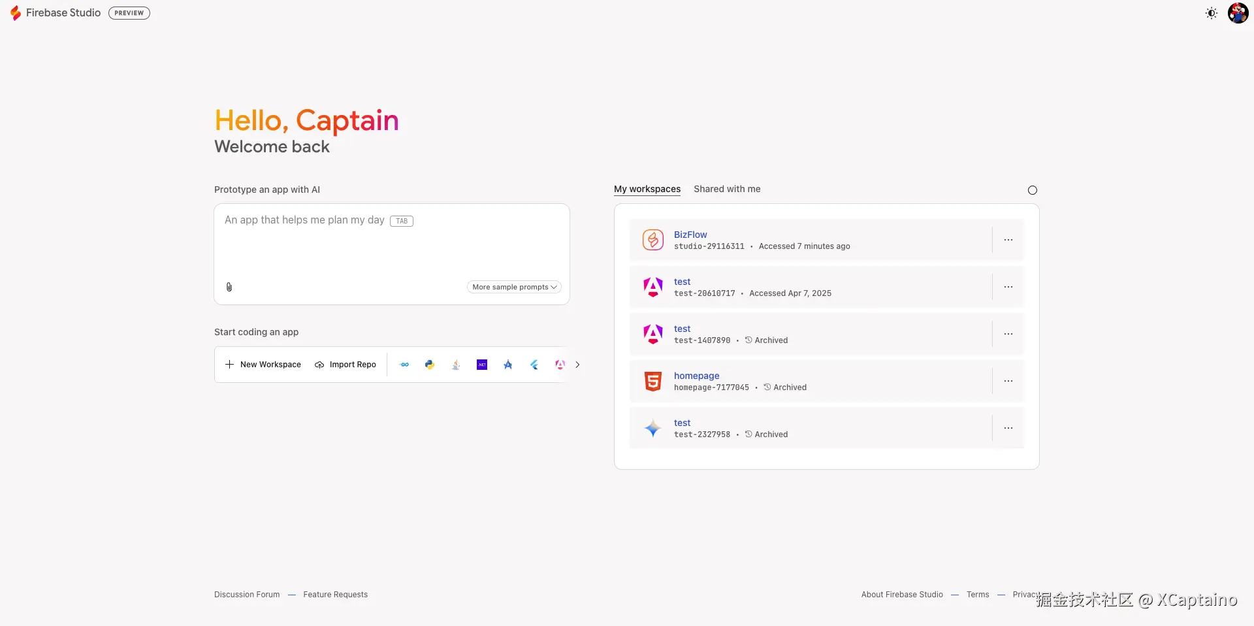Open more options for test-20610717 workspace
This screenshot has width=1254, height=626.
tap(1008, 287)
